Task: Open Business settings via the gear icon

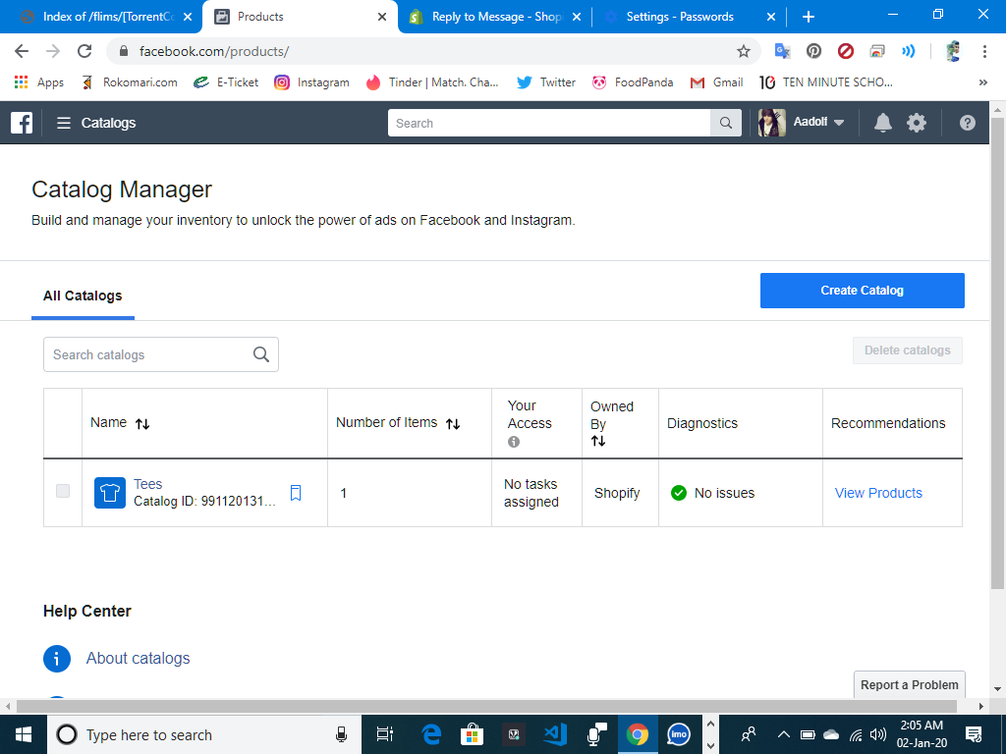Action: 917,122
